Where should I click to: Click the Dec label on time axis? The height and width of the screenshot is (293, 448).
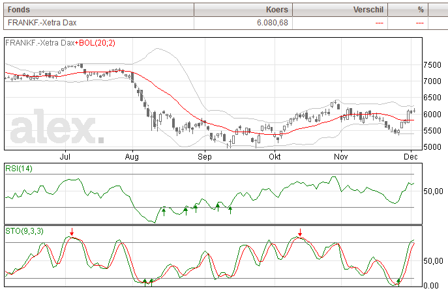pyautogui.click(x=411, y=157)
